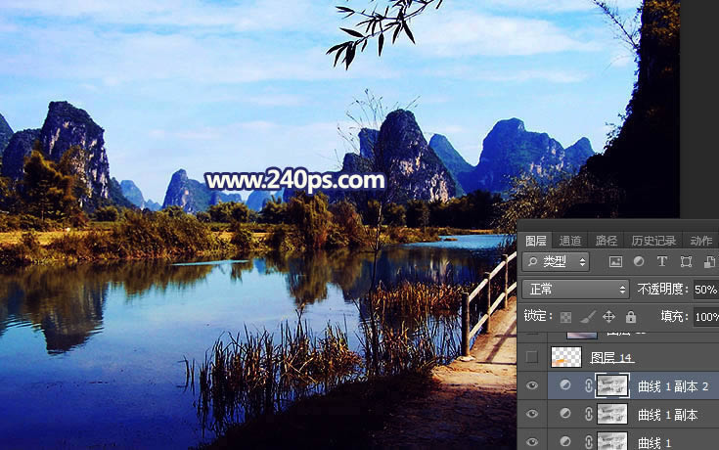Open the 历史记录 tab
719x450 pixels.
652,241
